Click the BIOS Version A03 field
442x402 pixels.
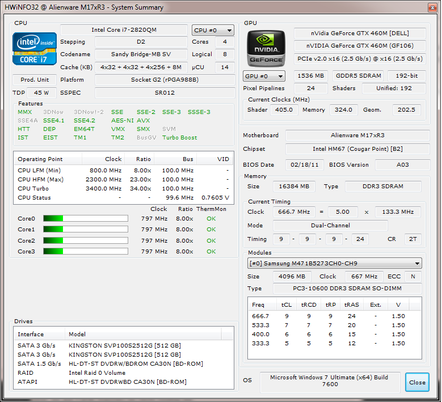point(402,165)
